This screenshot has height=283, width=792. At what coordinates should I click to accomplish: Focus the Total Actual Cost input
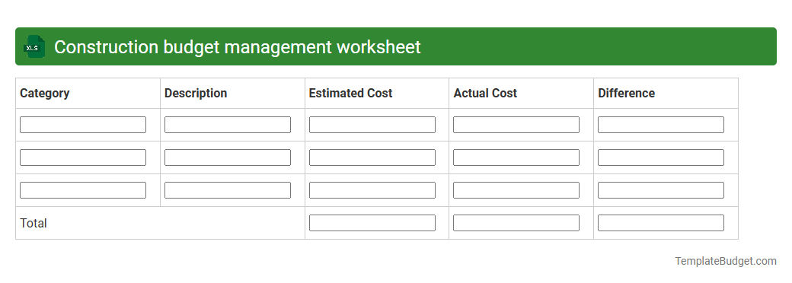(x=516, y=223)
